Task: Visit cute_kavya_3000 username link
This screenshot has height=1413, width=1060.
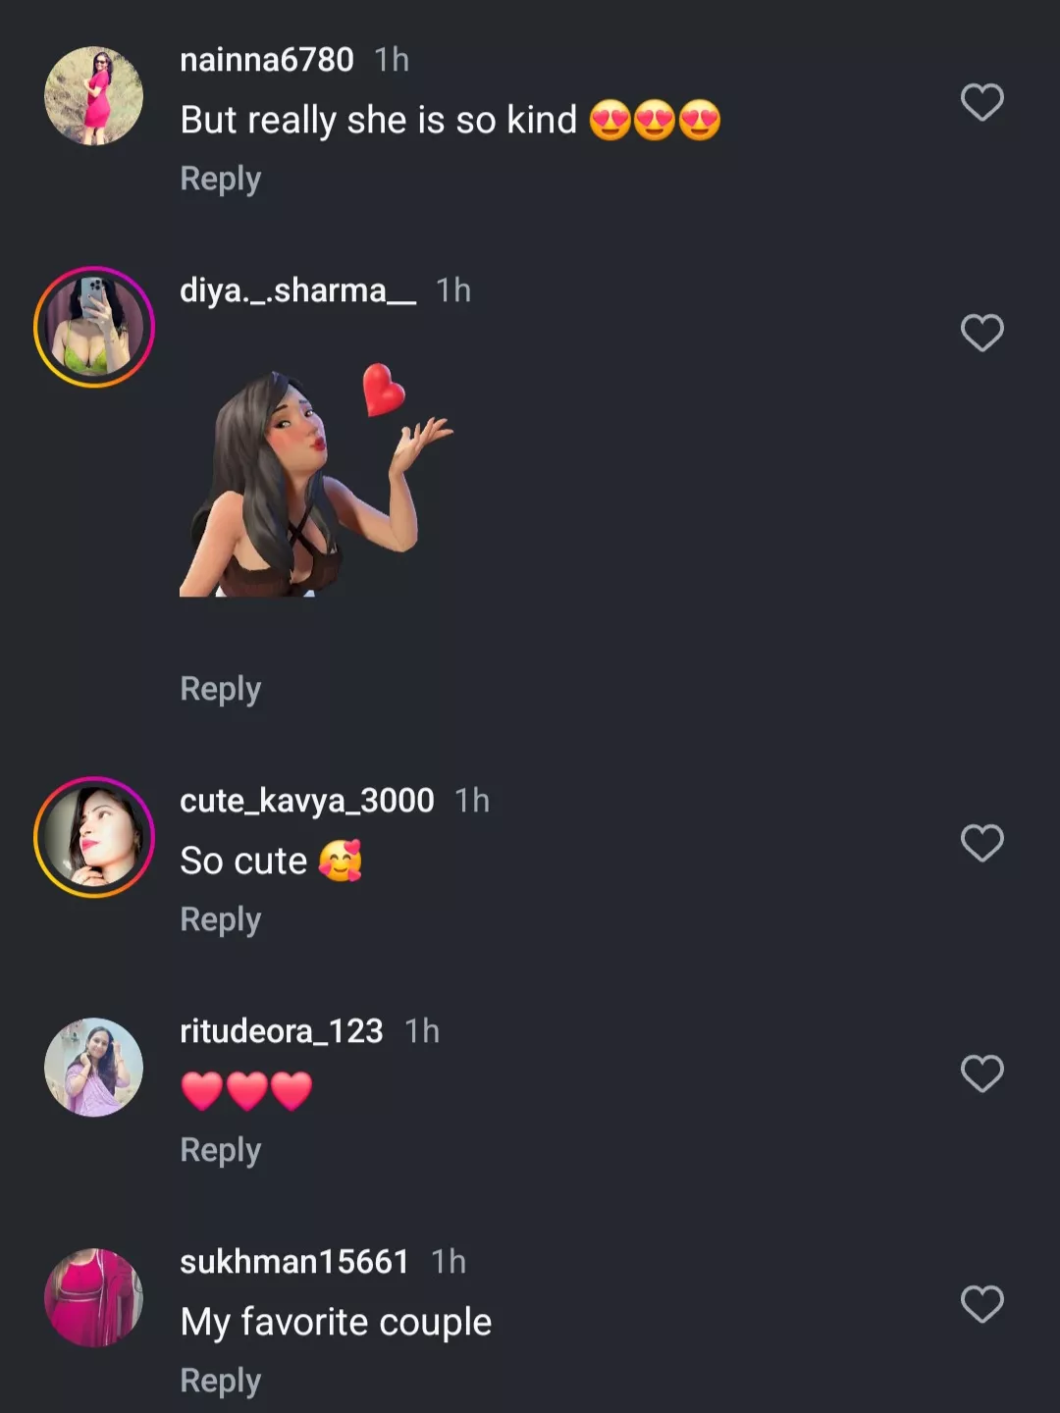Action: 306,801
